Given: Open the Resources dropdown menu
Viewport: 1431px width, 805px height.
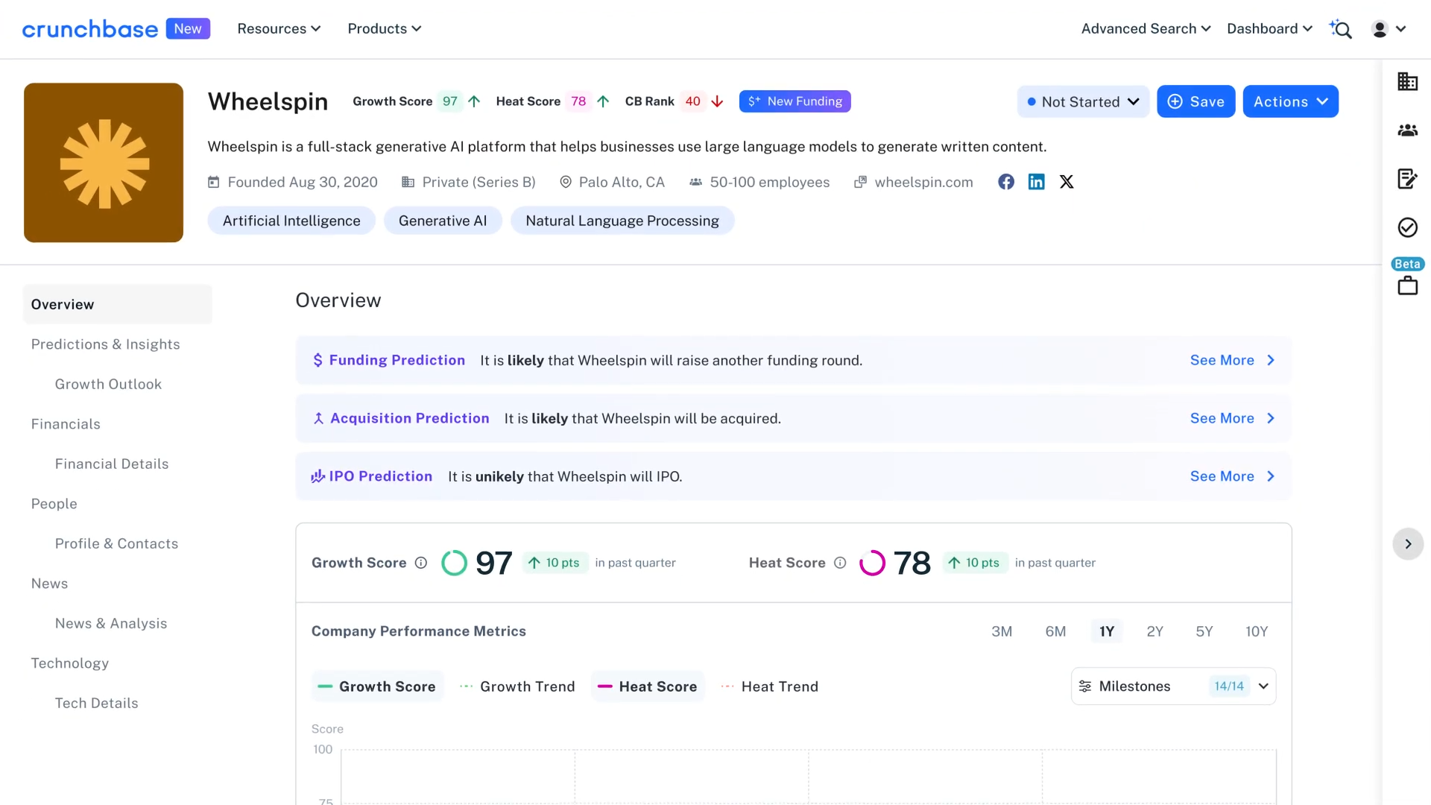Looking at the screenshot, I should 279,29.
